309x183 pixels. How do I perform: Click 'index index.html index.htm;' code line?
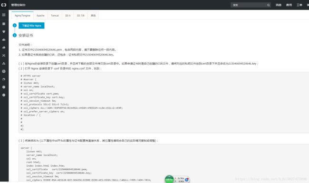(45, 166)
